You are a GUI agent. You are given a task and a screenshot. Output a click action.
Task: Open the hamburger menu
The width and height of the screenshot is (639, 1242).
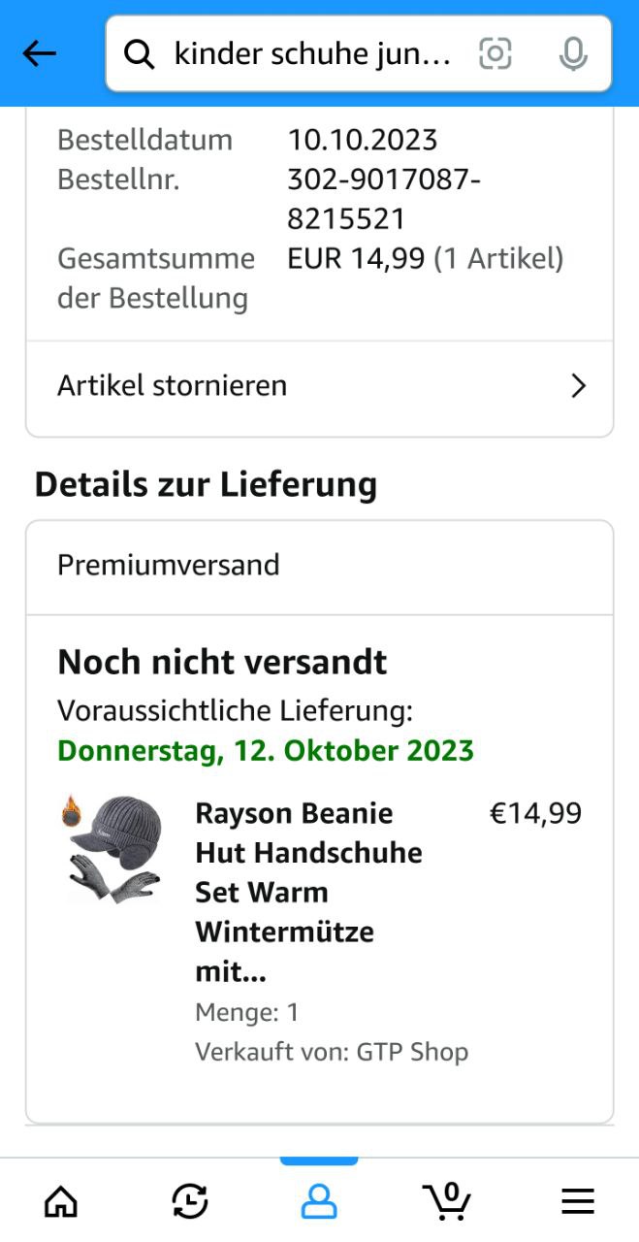point(578,1202)
